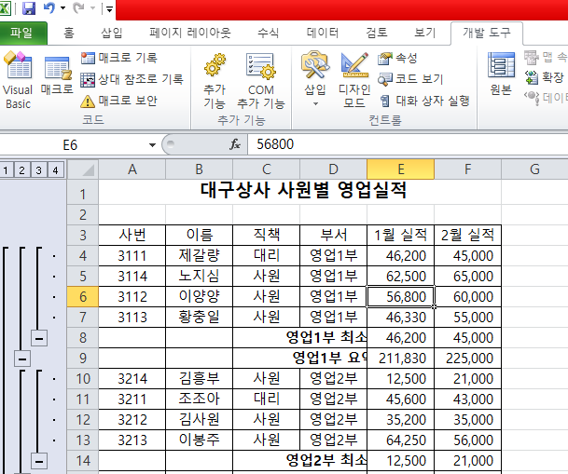568x474 pixels.
Task: Open COM 추가 기능 dialog
Action: (261, 81)
